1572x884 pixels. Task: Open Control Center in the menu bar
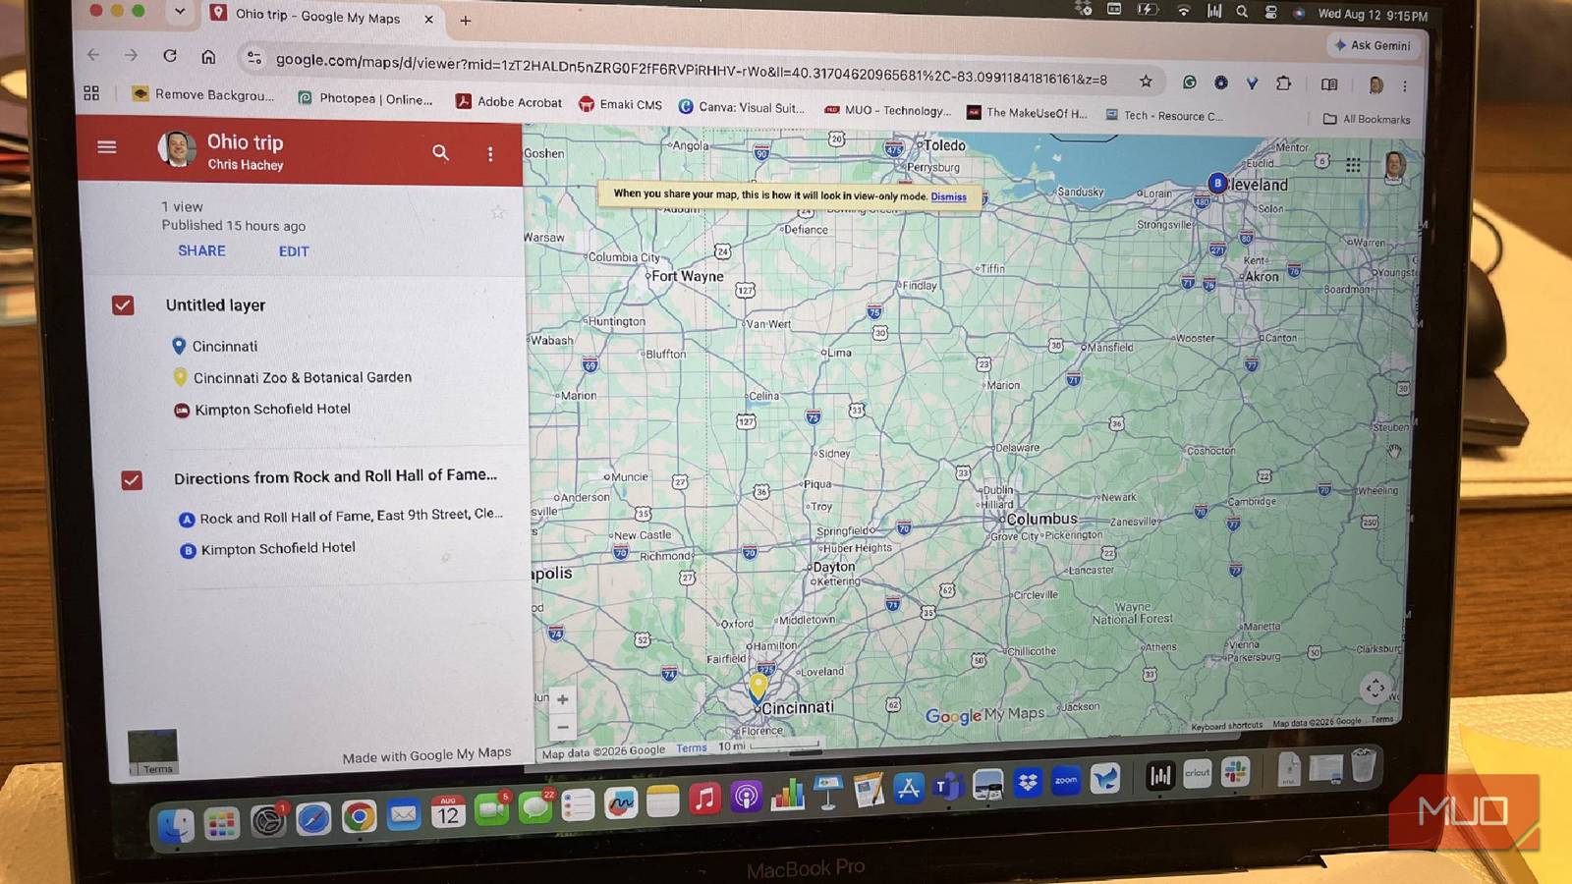1270,12
